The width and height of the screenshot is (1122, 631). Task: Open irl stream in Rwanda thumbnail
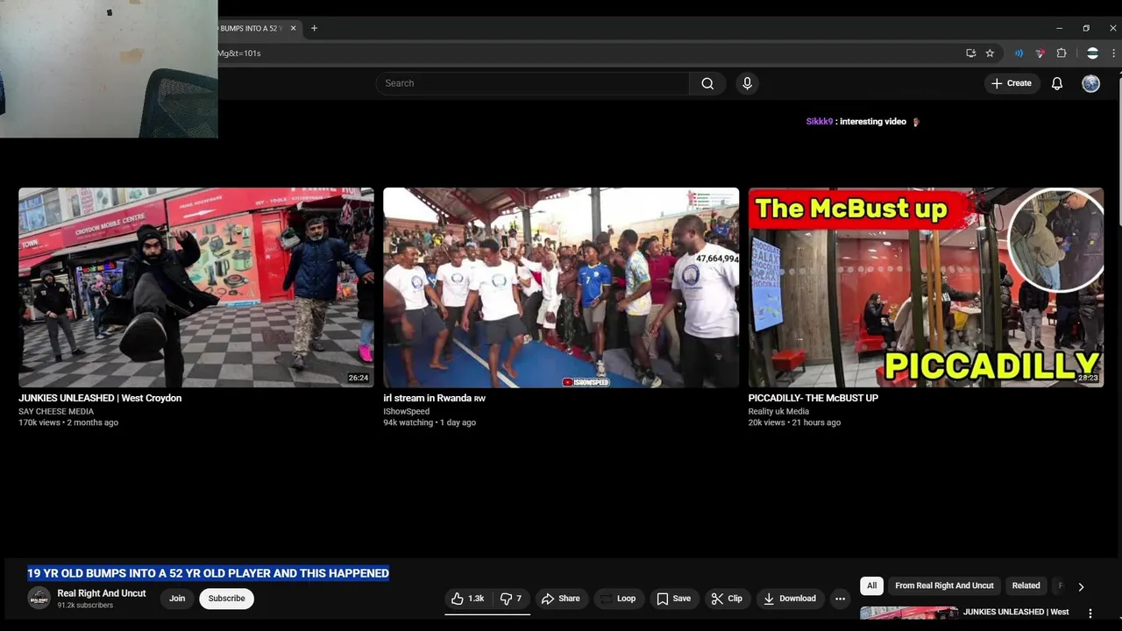tap(561, 287)
